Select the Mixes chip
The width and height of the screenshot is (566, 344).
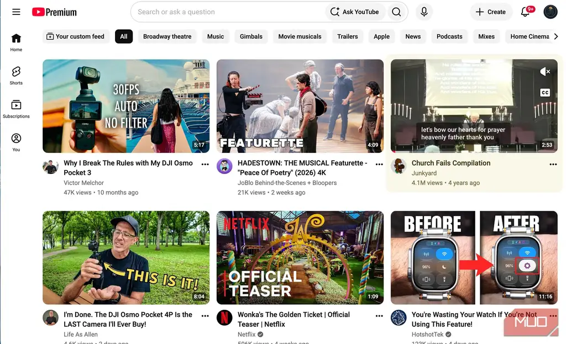coord(486,36)
